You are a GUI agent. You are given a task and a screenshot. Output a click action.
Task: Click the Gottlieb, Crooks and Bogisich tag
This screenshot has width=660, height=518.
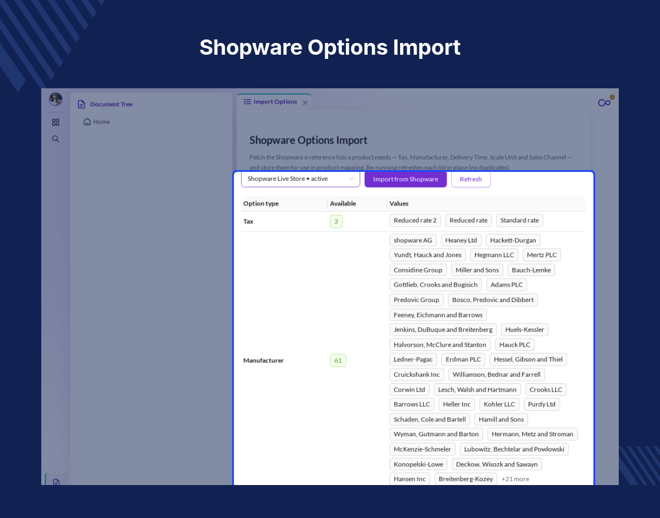pyautogui.click(x=435, y=285)
